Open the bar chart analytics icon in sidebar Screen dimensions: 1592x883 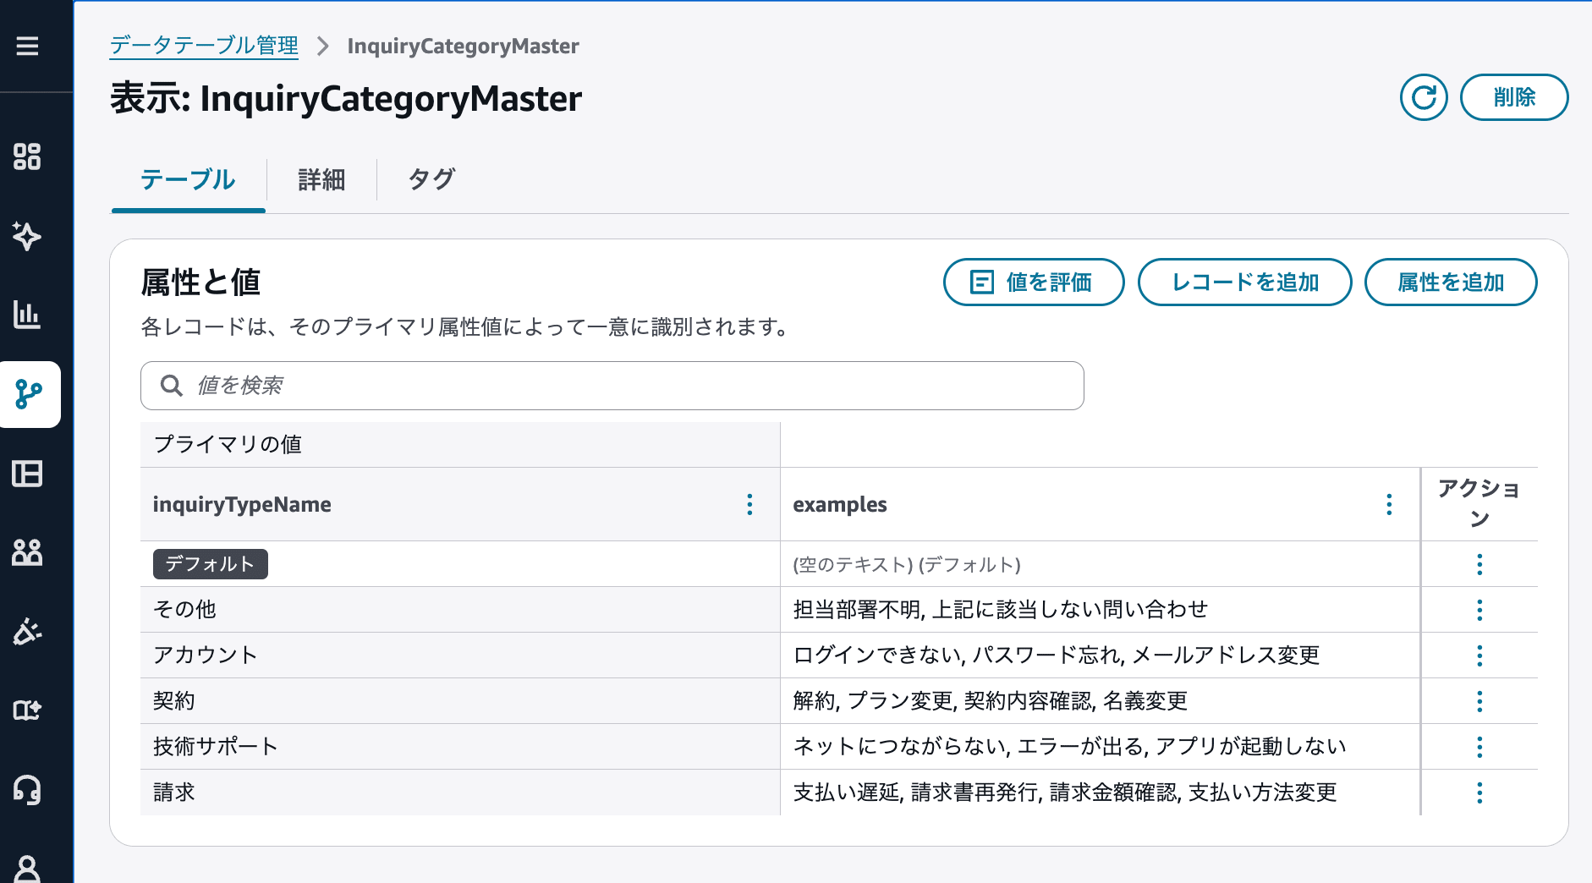pos(27,315)
